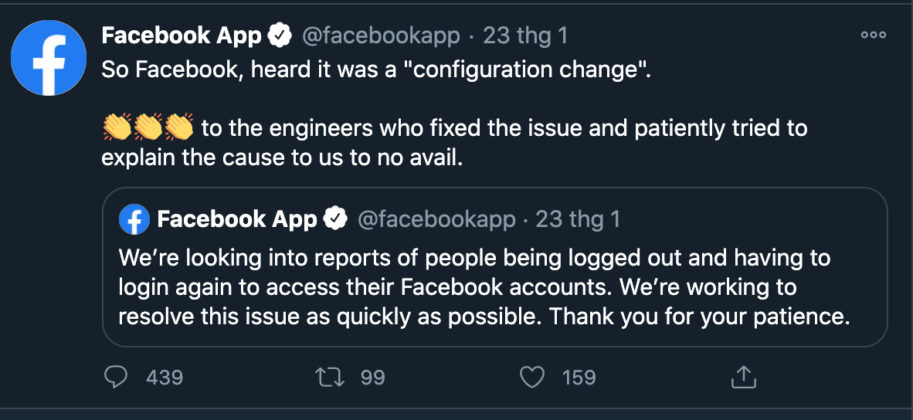Open the top @facebookapp handle
913x420 pixels.
click(x=380, y=35)
